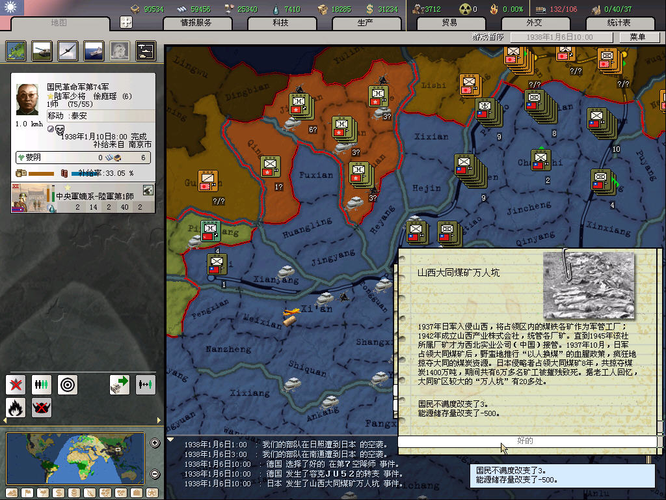Click the transport capacity 132/106
666x500 pixels.
tap(563, 9)
